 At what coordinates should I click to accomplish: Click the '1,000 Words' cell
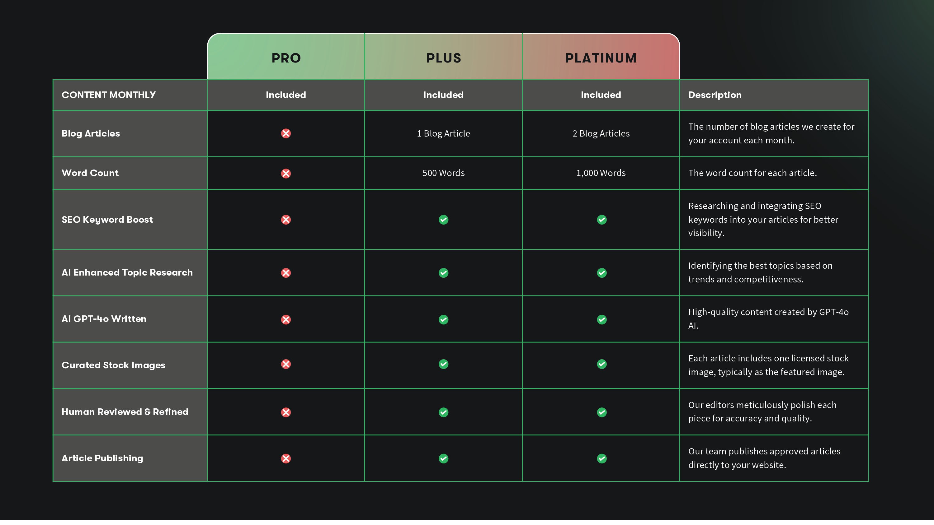tap(601, 173)
